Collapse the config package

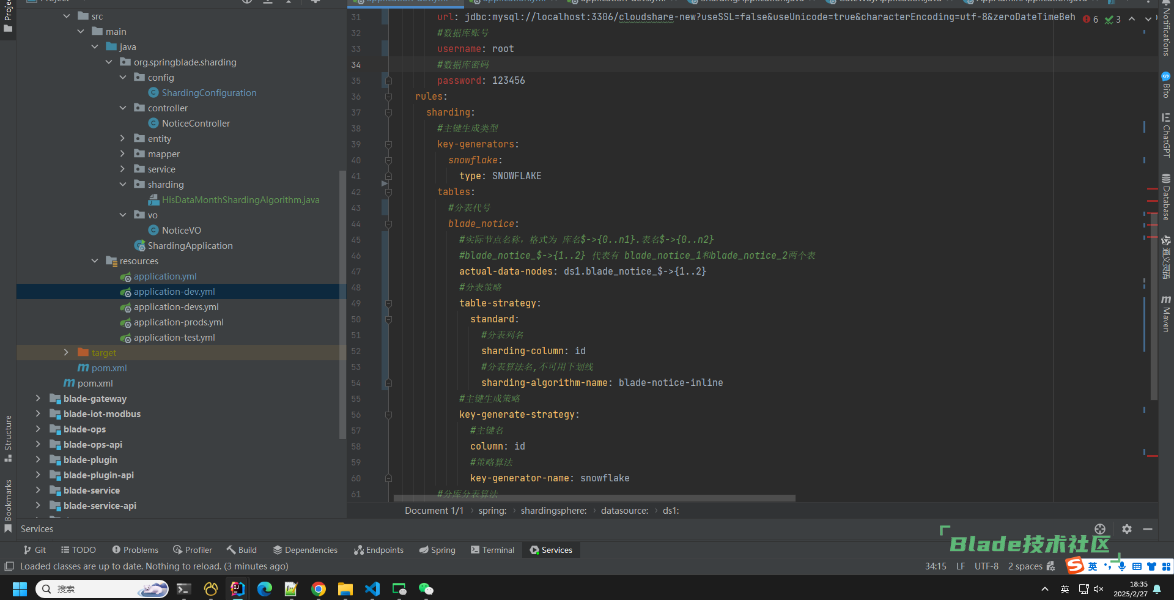point(123,78)
